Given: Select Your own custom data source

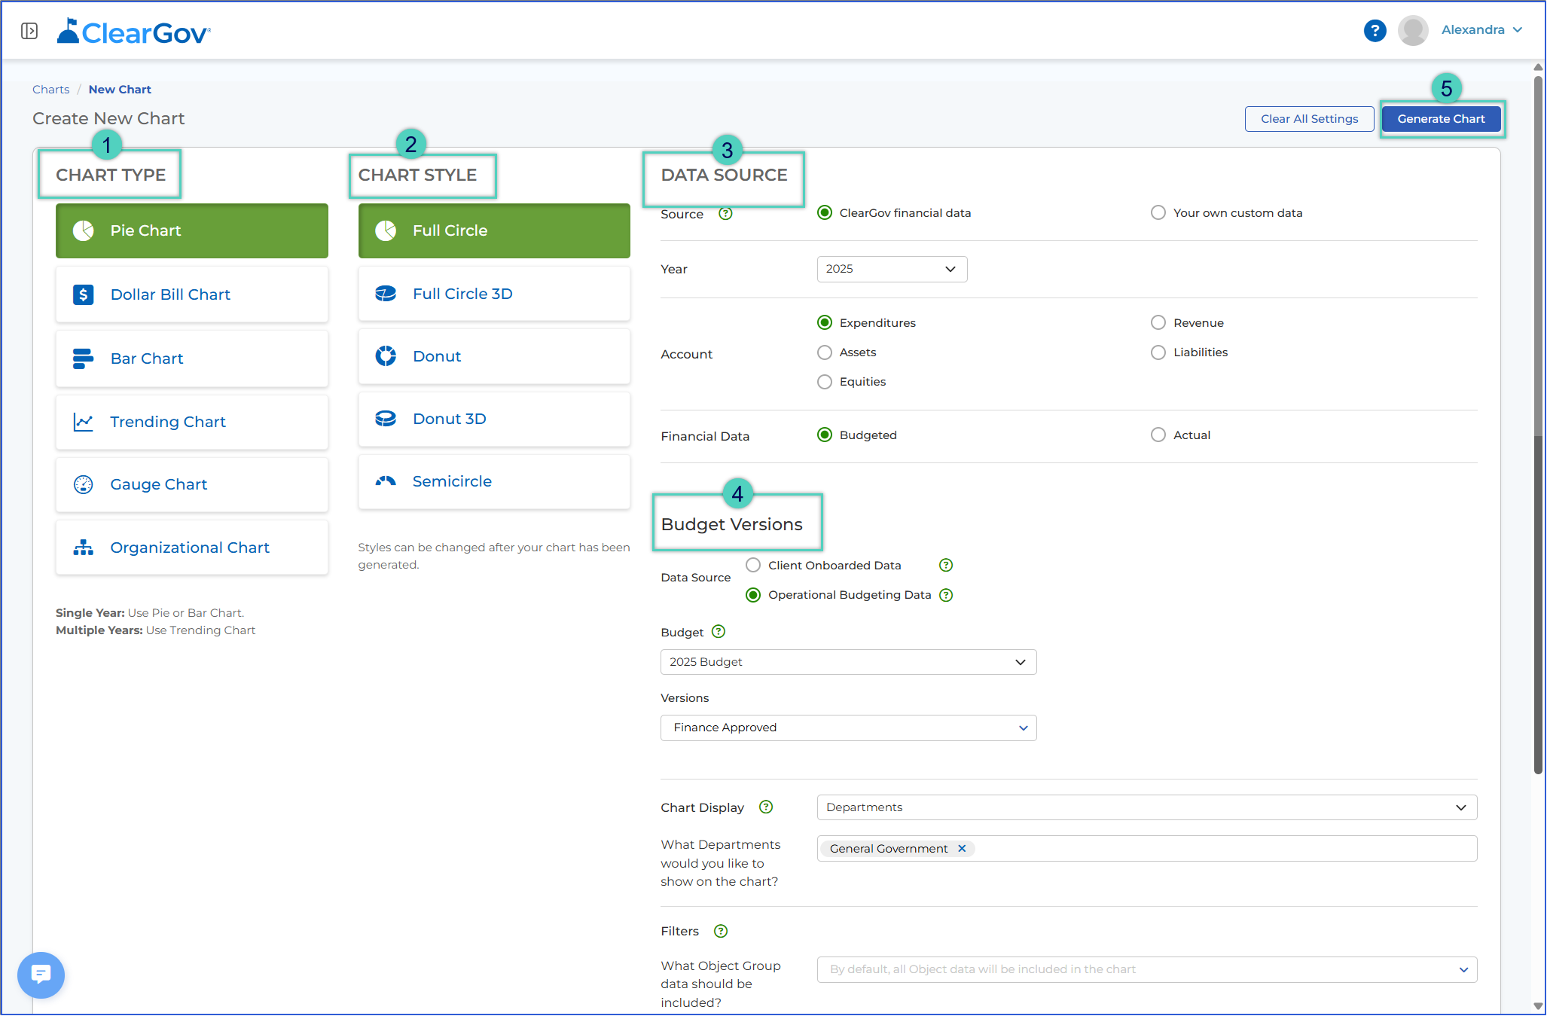Looking at the screenshot, I should (x=1158, y=213).
